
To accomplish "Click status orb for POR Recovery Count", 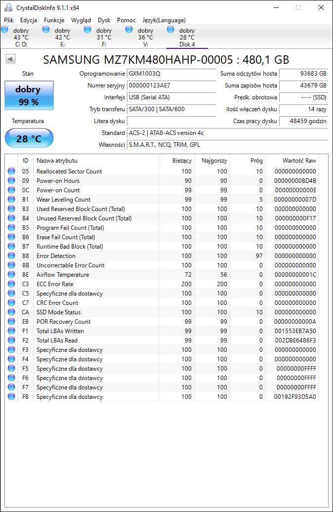I will (x=11, y=321).
